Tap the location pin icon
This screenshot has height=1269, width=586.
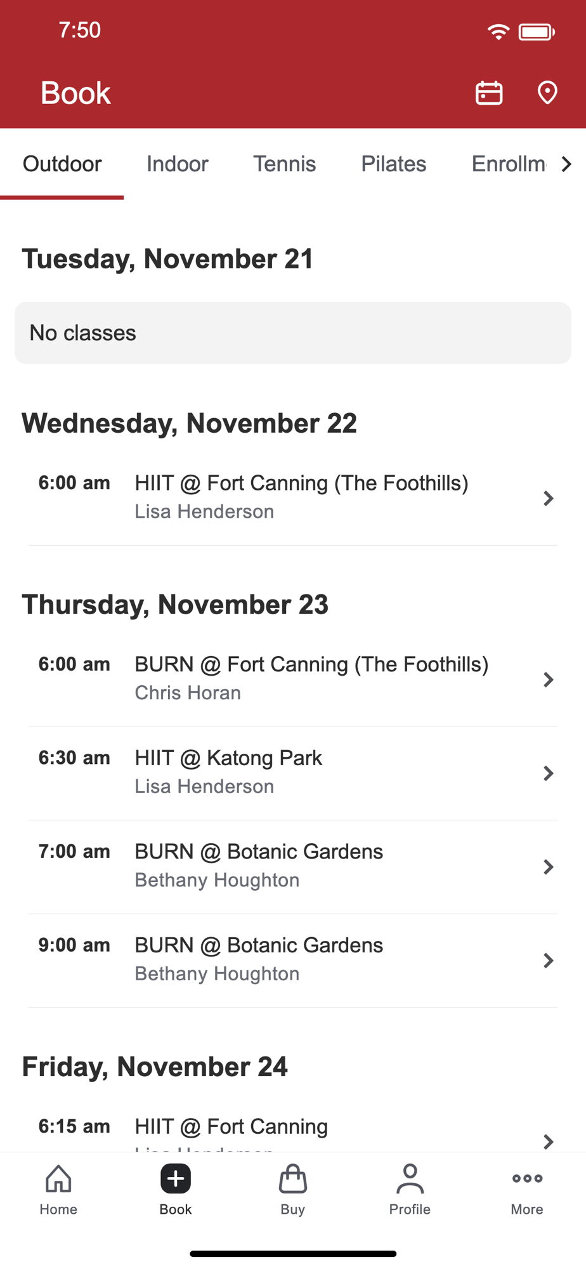pos(547,93)
